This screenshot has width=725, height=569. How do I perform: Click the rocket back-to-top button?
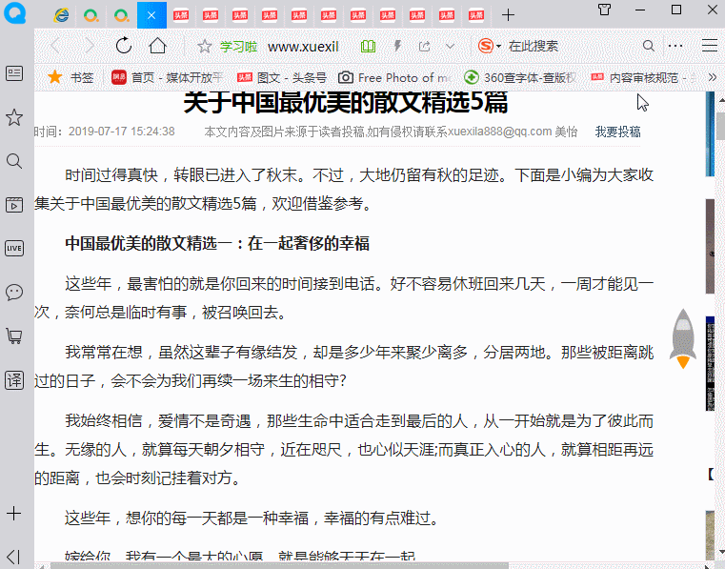tap(683, 338)
